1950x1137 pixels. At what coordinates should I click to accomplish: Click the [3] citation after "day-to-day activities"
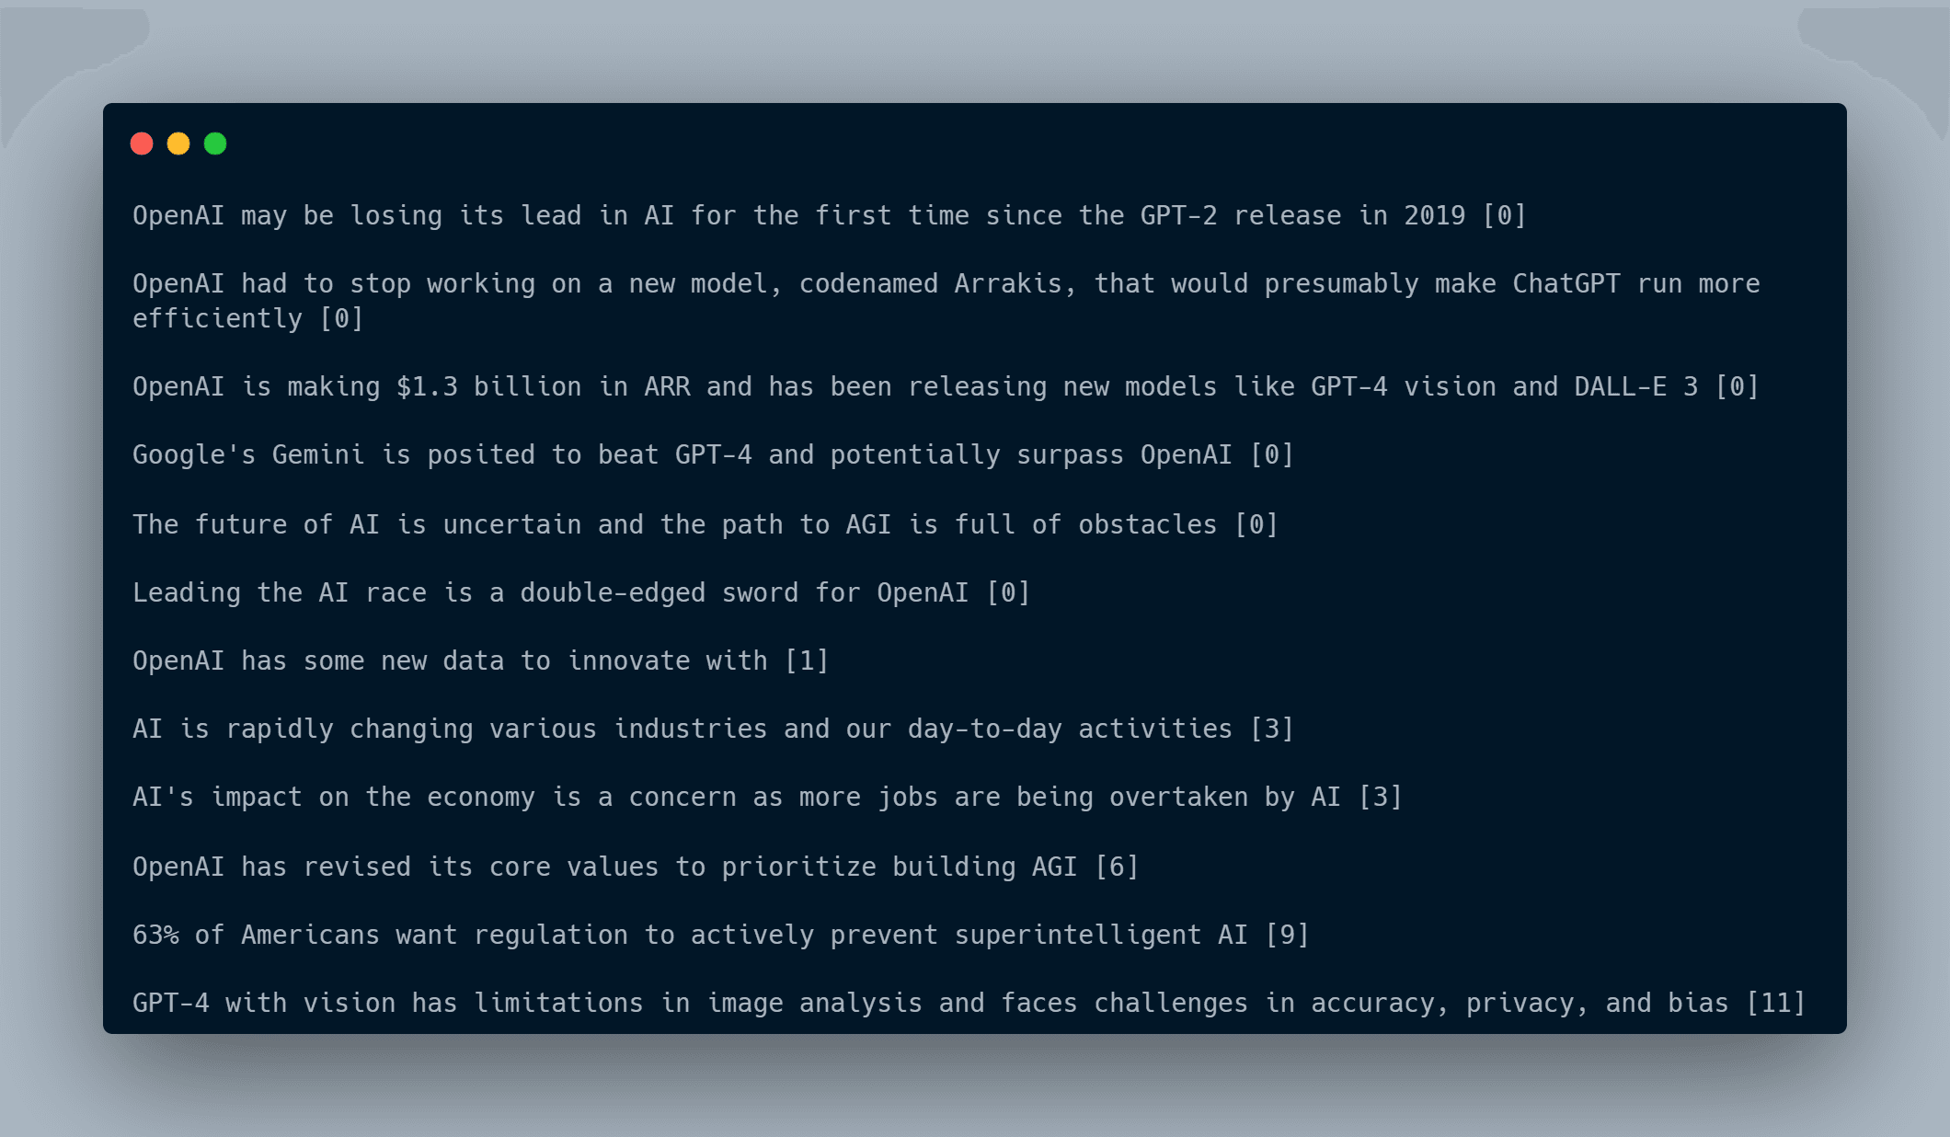(1271, 729)
